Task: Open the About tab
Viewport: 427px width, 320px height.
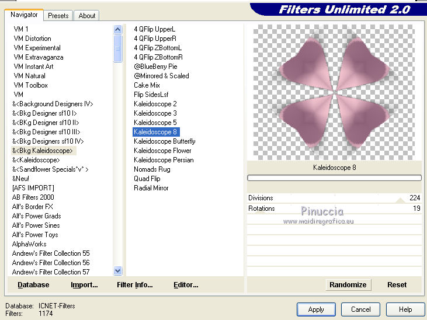Action: [x=87, y=16]
